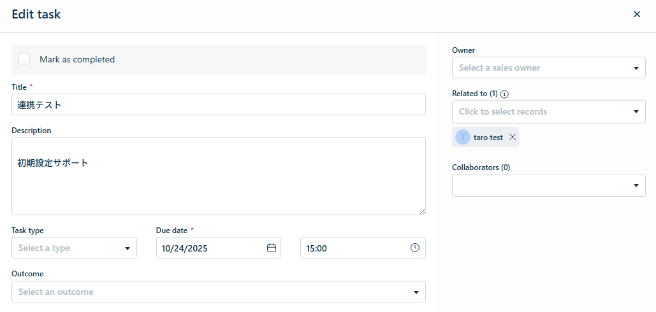Click the taro test chip label

coord(488,138)
